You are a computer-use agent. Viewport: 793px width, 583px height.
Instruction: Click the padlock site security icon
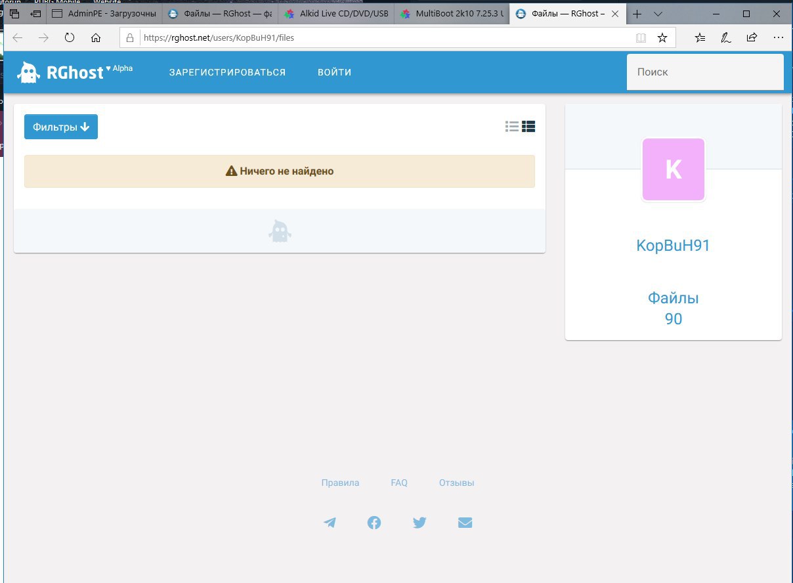click(x=130, y=38)
